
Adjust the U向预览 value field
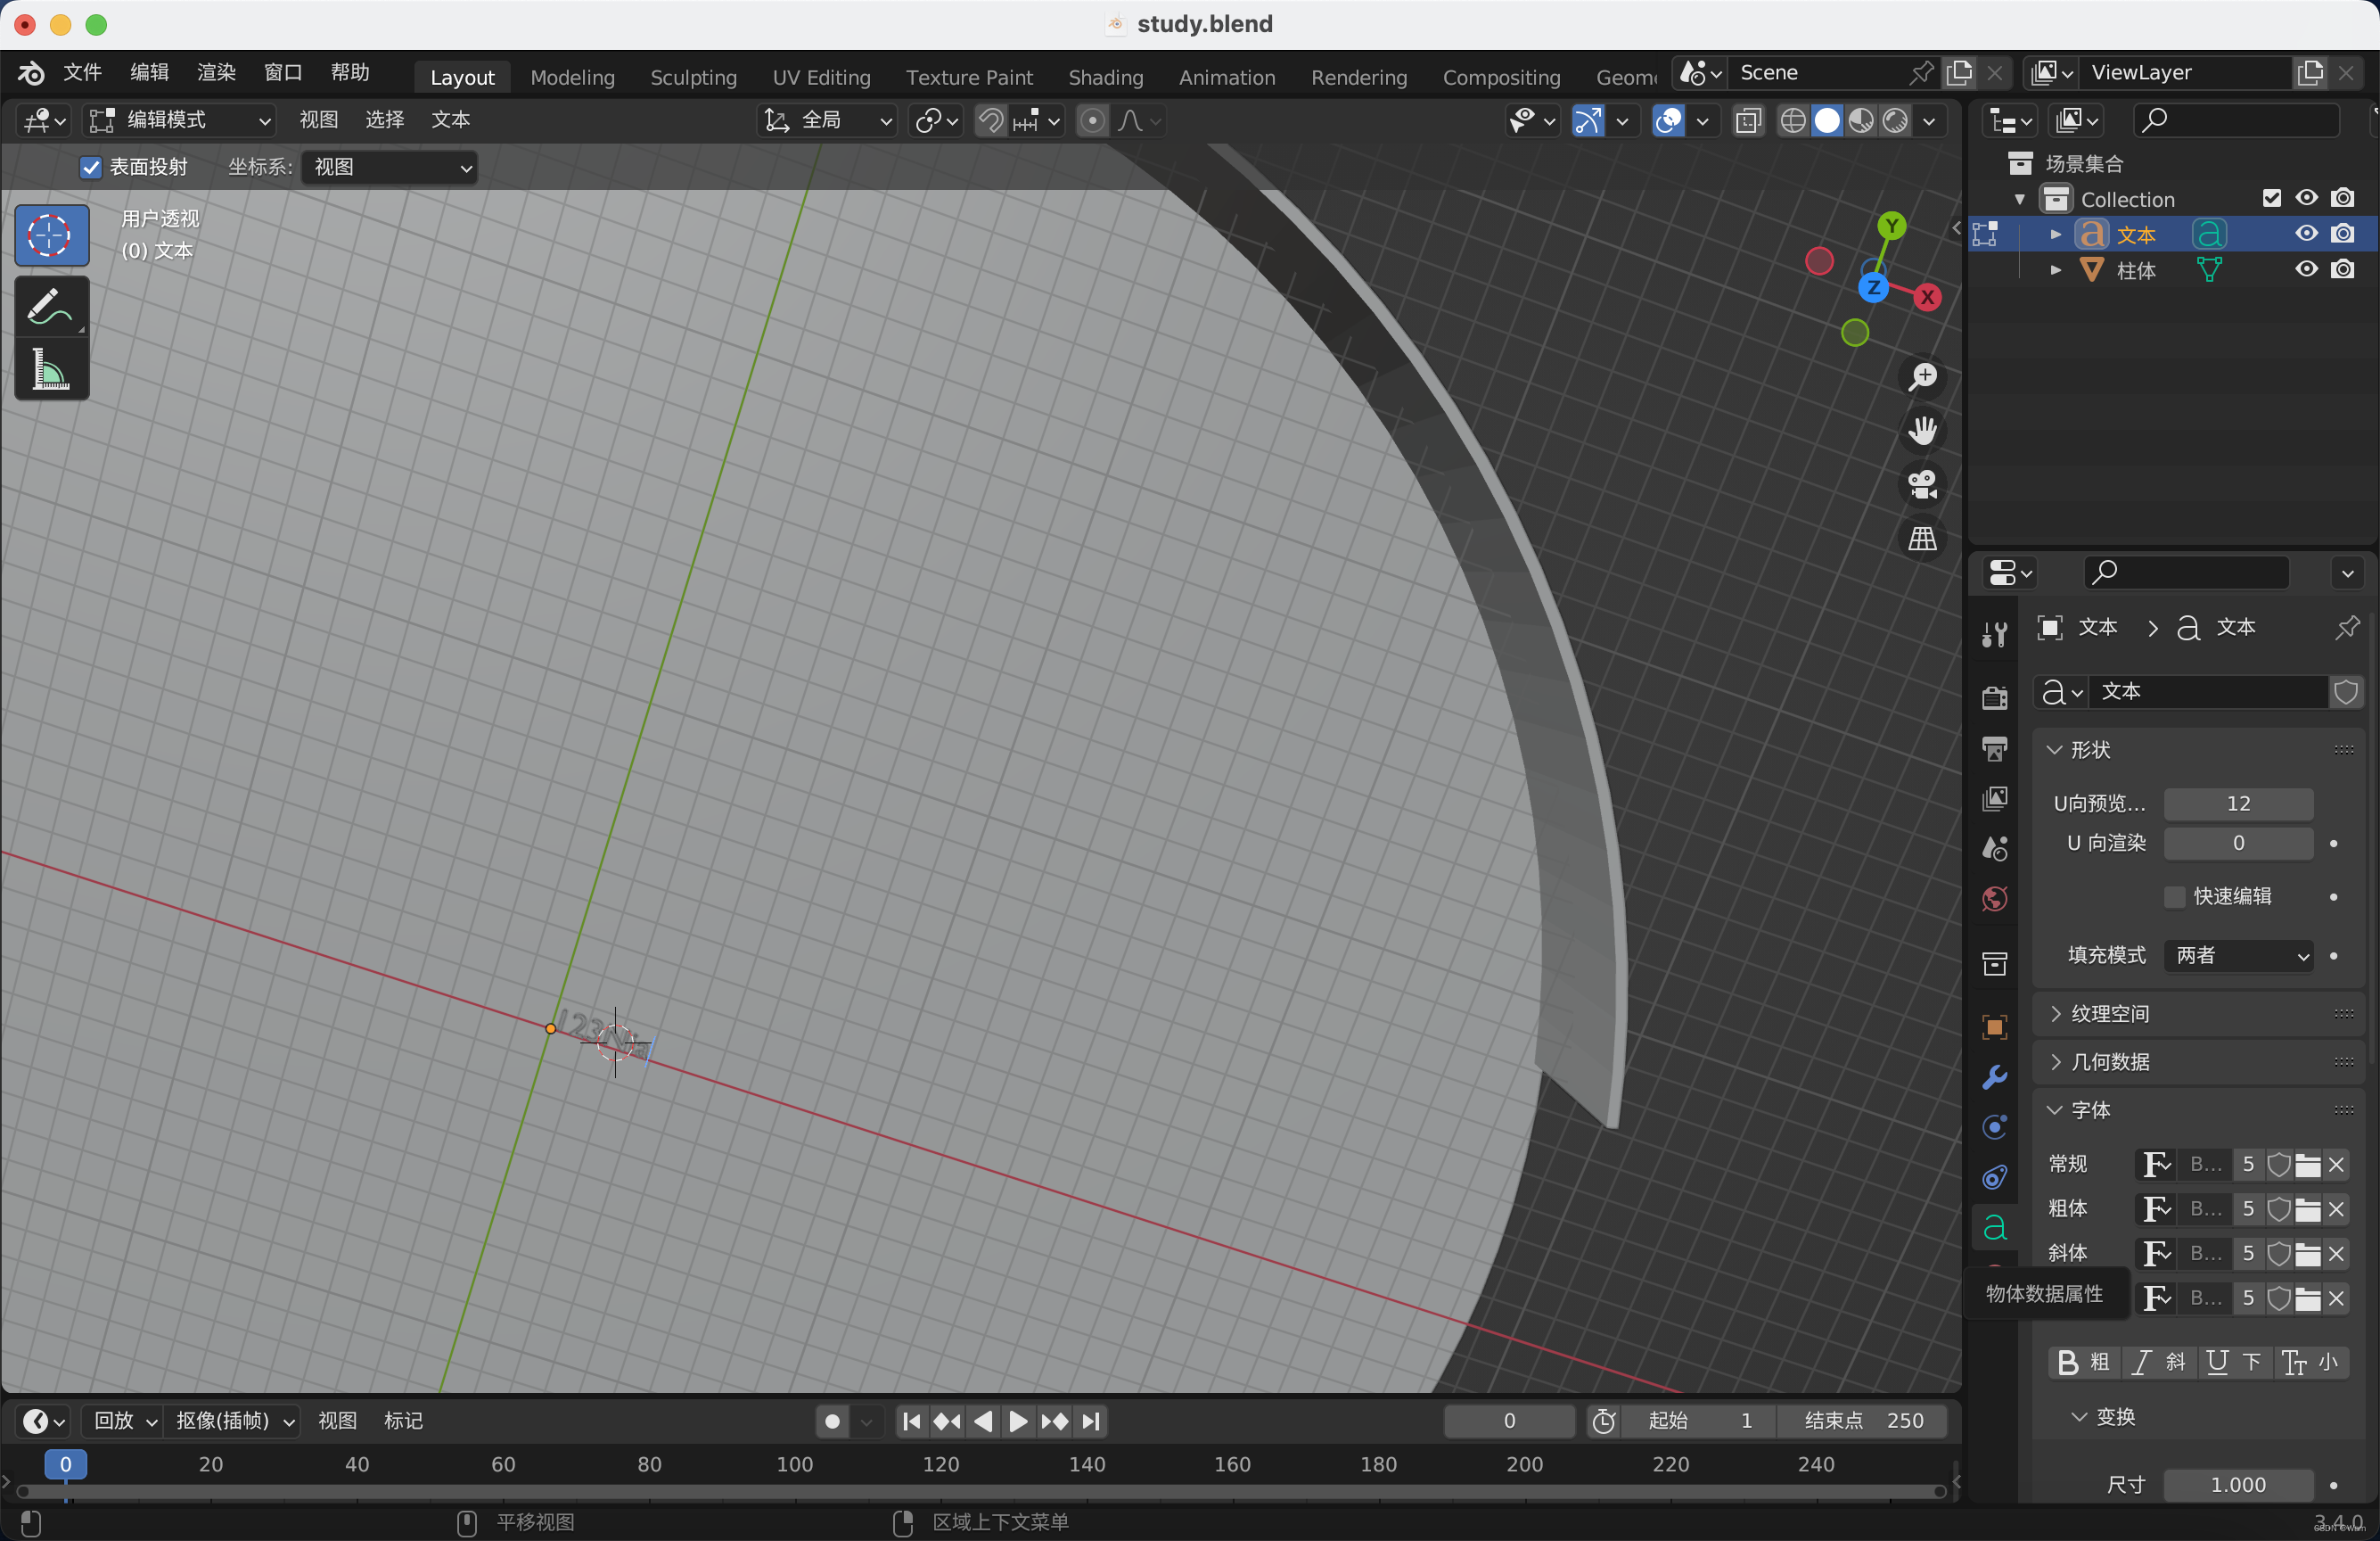pos(2237,802)
